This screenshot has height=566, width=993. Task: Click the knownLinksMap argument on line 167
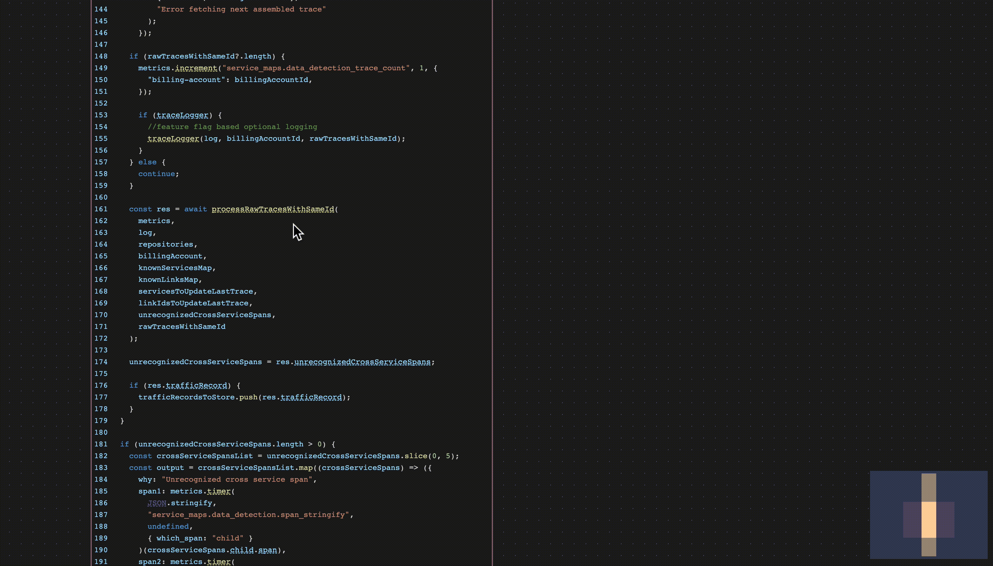pos(168,279)
